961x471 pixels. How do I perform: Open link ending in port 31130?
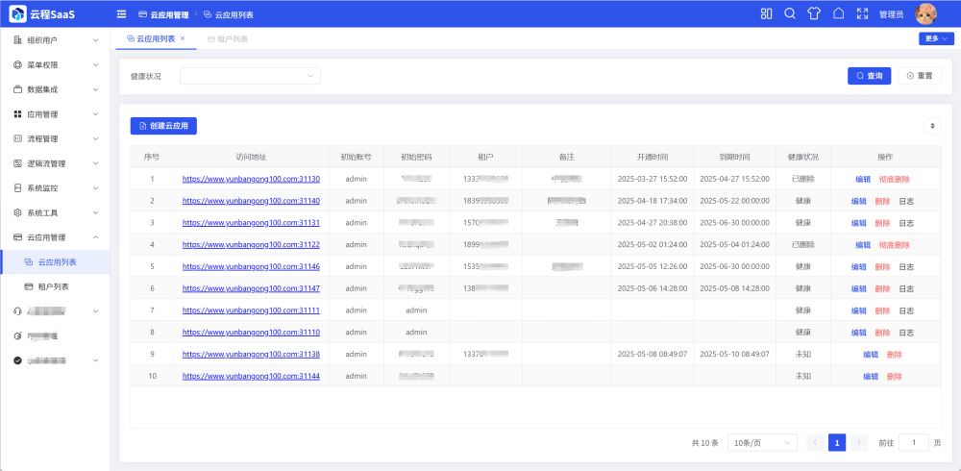point(251,179)
